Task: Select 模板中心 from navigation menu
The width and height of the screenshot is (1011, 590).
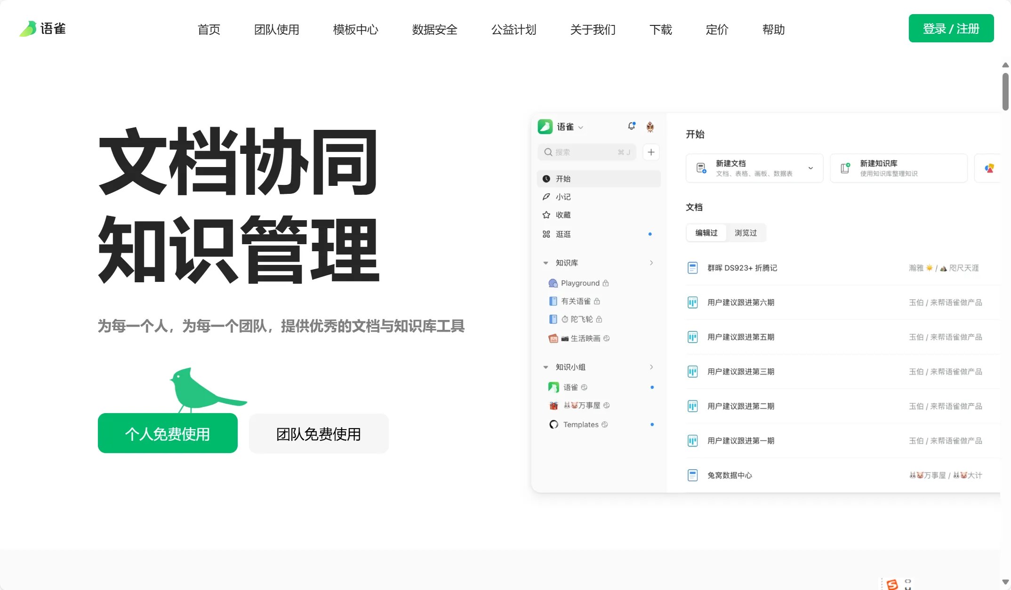Action: [356, 29]
